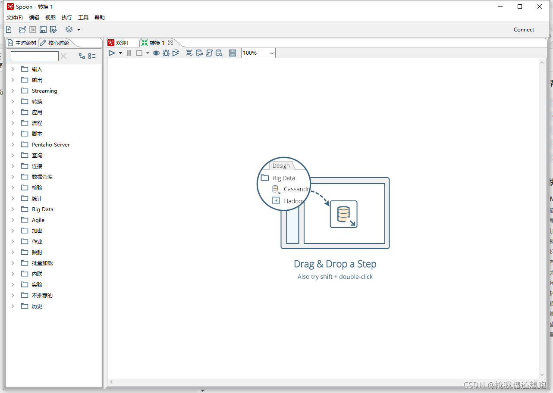Screen dimensions: 553x393
Task: Expand the Streaming folder
Action: pyautogui.click(x=13, y=90)
